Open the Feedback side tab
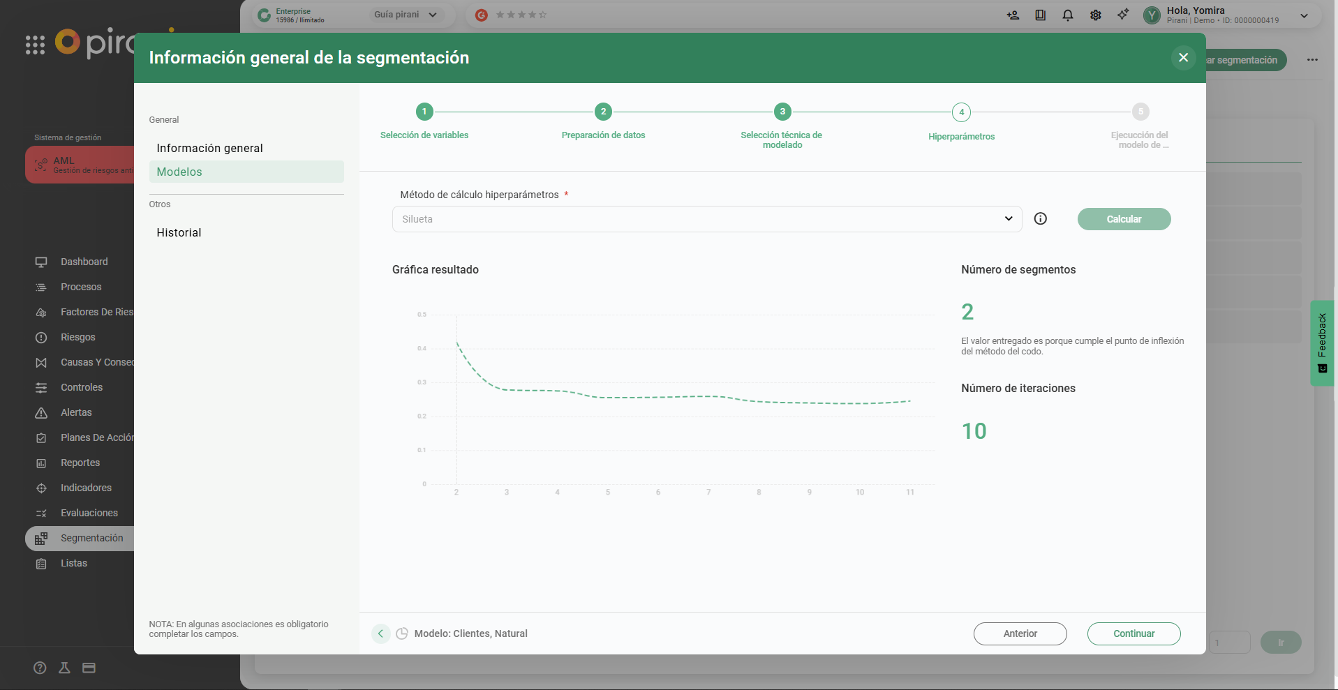 click(1322, 343)
